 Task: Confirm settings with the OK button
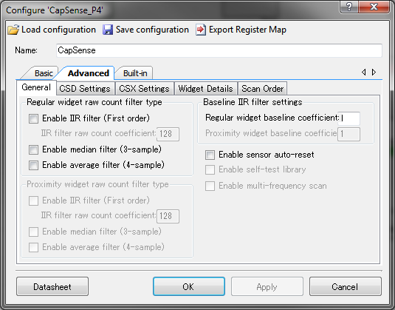pos(189,286)
